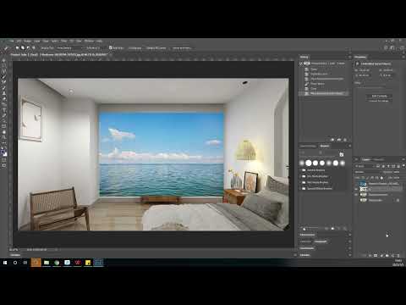The height and width of the screenshot is (305, 406).
Task: Click the Edit Contents button in Properties
Action: click(x=379, y=96)
